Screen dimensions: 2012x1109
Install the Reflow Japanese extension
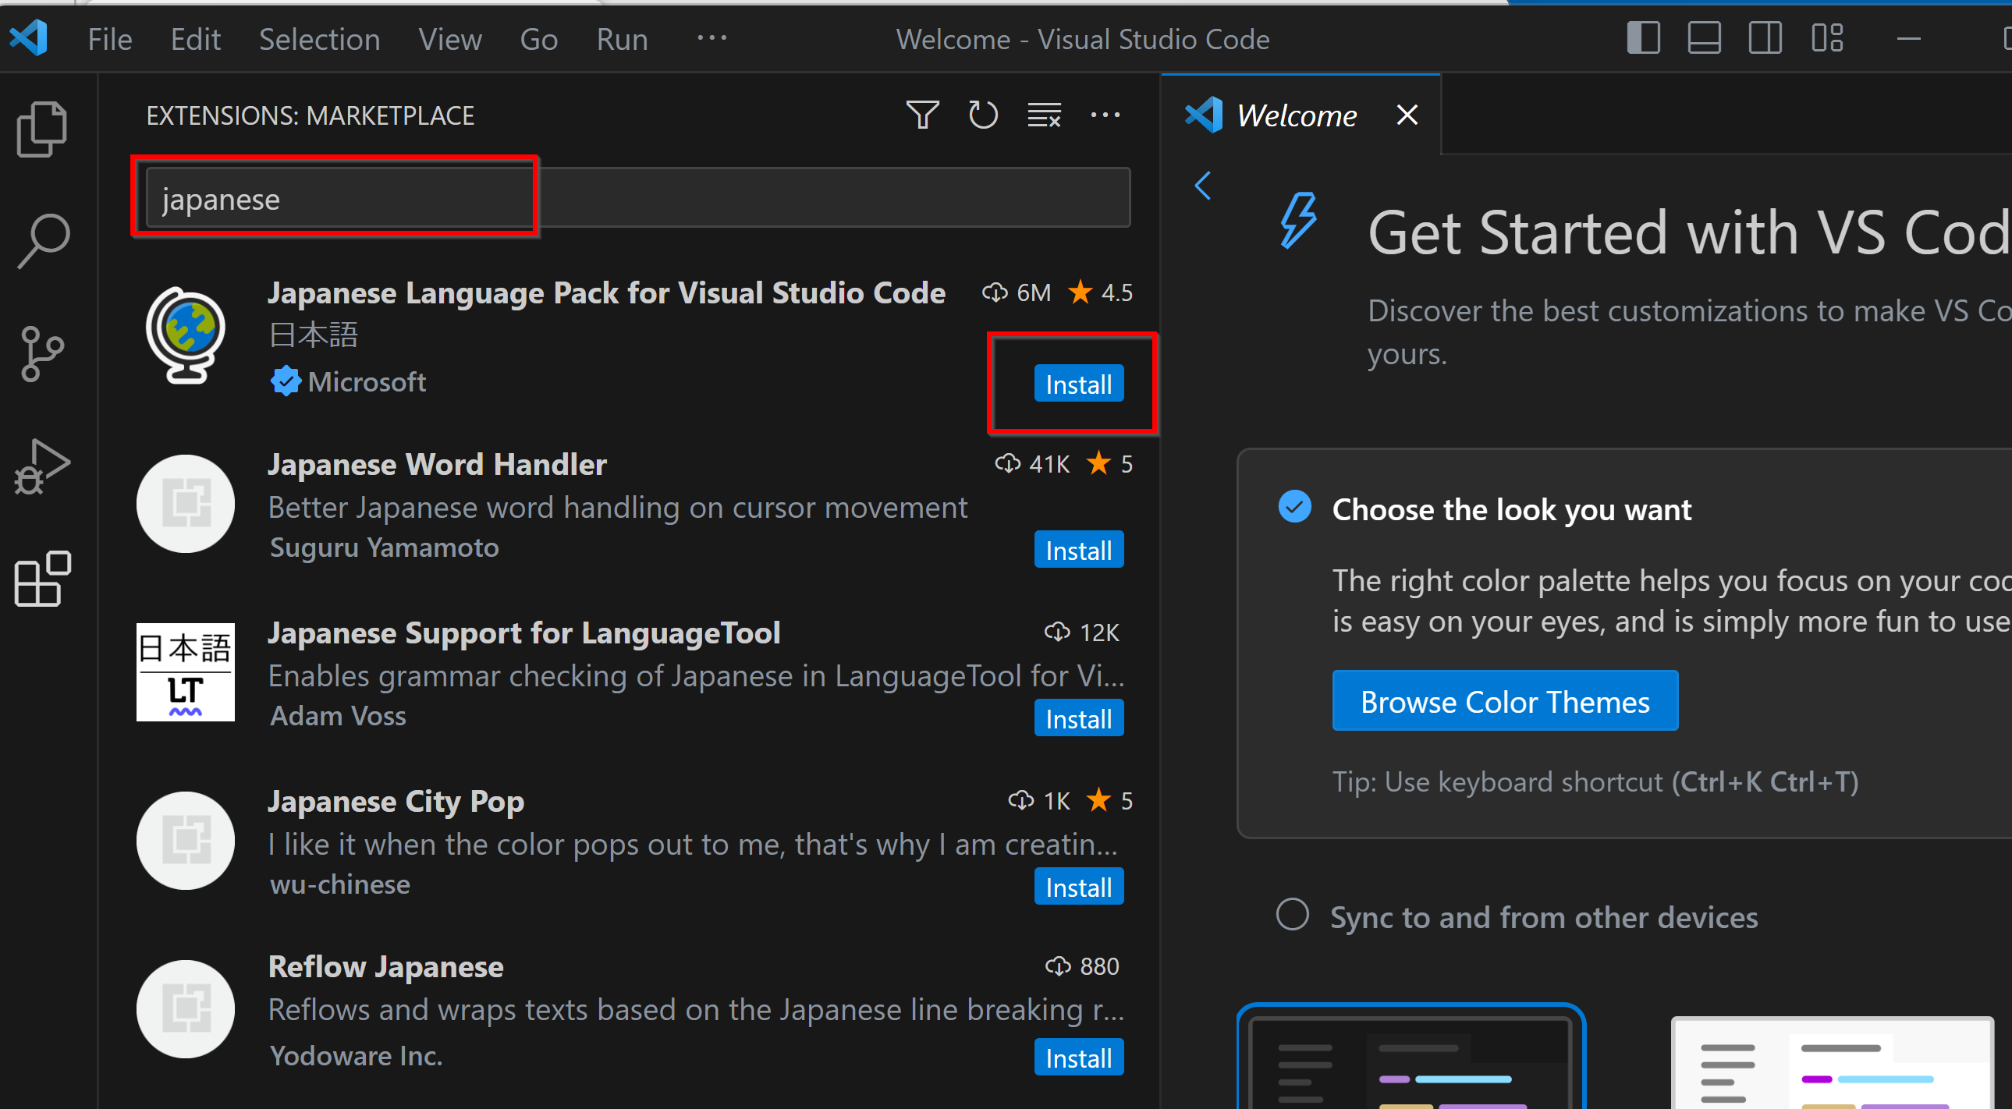1079,1058
